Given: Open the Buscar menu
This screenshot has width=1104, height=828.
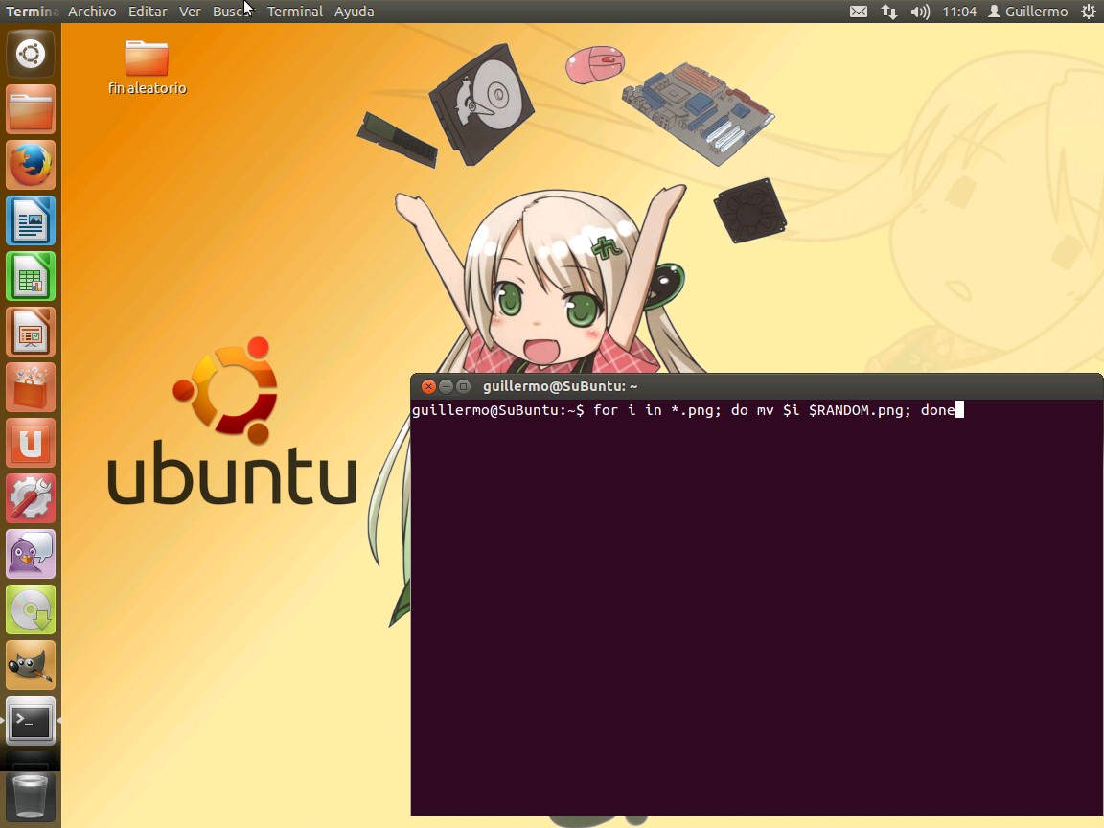Looking at the screenshot, I should pos(233,11).
